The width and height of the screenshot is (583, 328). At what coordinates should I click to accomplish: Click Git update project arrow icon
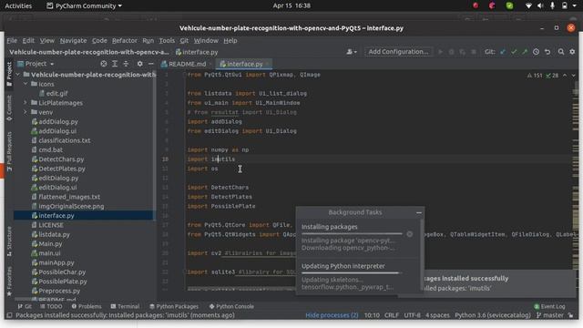(x=503, y=52)
